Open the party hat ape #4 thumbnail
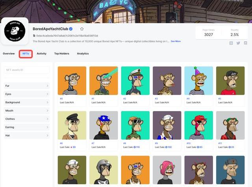 click(198, 81)
